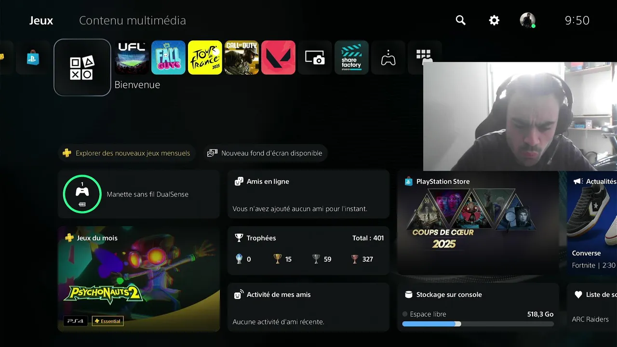This screenshot has height=347, width=617.
Task: Click the 518,3 Go value
Action: tap(540, 314)
